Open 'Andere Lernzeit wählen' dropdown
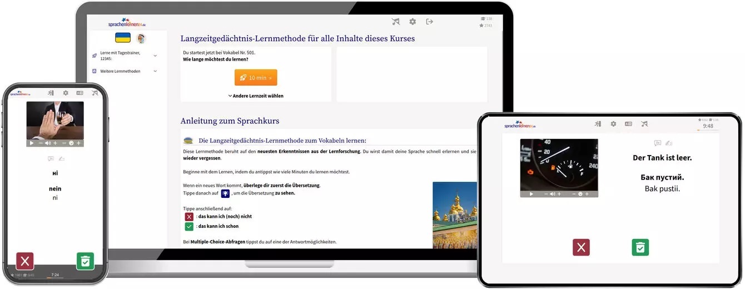Screen dimensions: 745x289 click(x=256, y=96)
